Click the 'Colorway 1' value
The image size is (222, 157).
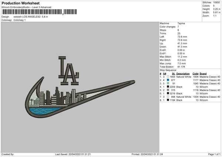tap(20, 20)
